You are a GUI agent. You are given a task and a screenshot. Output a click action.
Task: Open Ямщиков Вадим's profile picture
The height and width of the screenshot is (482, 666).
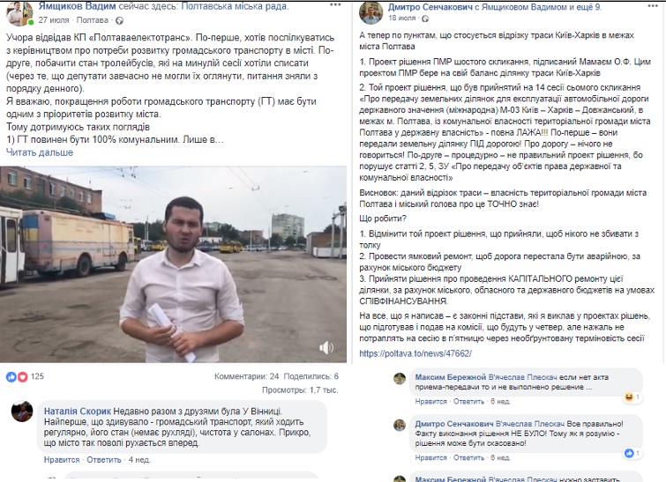(19, 13)
